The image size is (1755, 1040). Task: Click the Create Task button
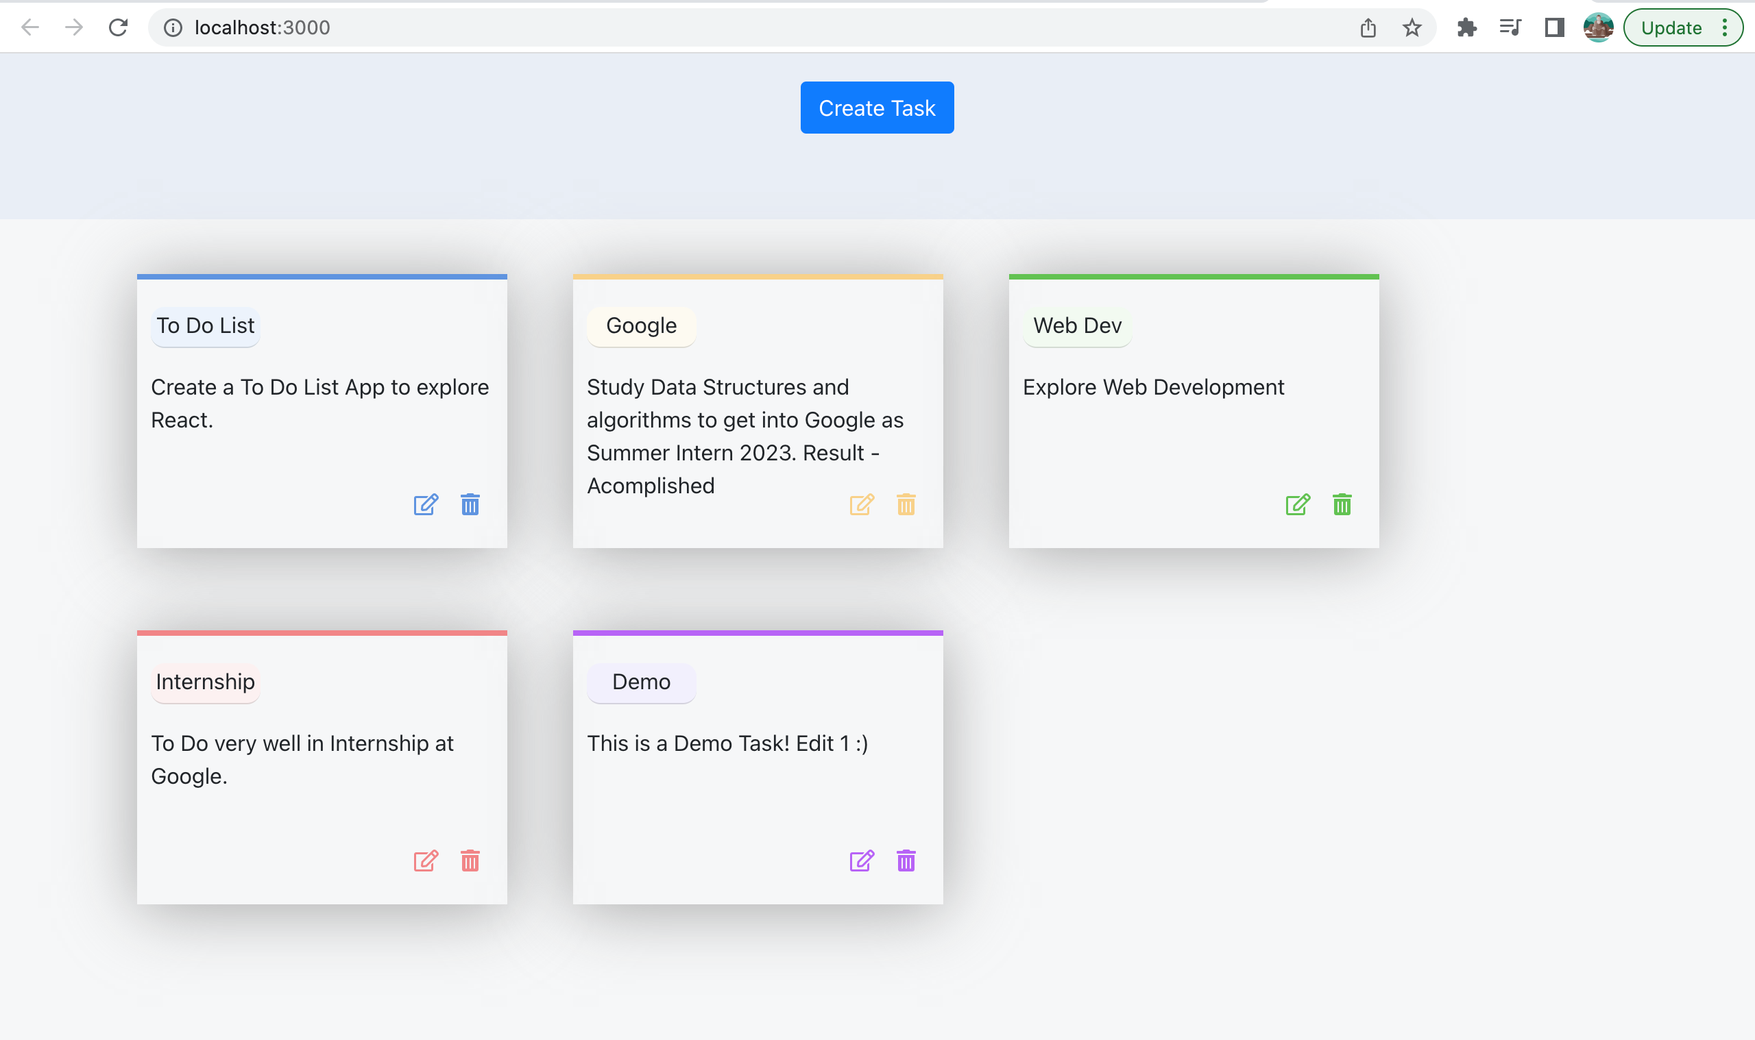pos(877,108)
